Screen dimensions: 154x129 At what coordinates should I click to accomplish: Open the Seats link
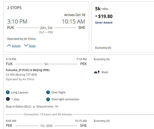click(x=32, y=46)
